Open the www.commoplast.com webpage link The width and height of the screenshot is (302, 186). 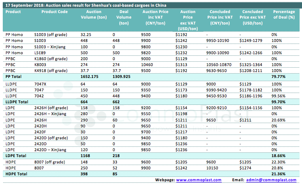pyautogui.click(x=198, y=180)
